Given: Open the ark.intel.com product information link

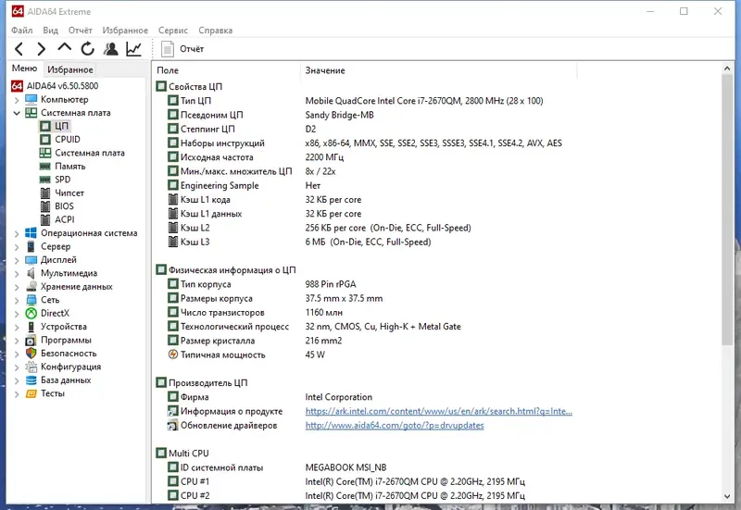Looking at the screenshot, I should point(438,411).
